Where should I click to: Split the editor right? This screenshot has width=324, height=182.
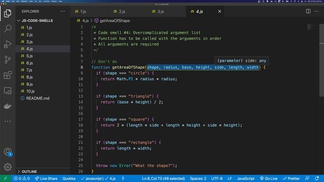pos(308,11)
